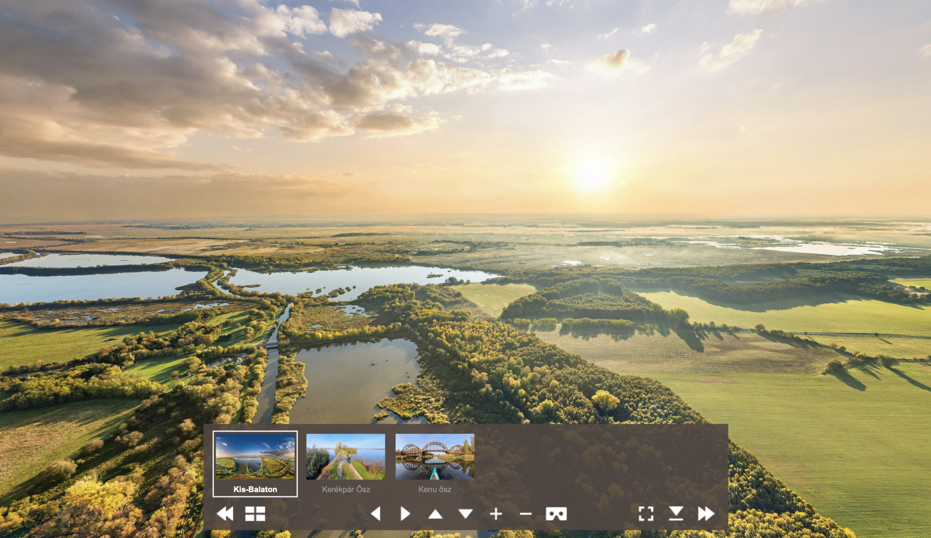This screenshot has height=538, width=931.
Task: Tilt the panorama view up
Action: click(435, 514)
